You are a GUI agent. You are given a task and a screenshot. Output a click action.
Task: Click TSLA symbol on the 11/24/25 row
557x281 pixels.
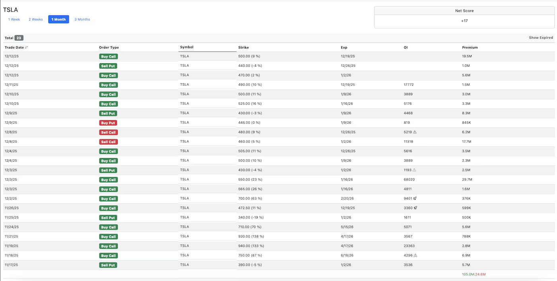185,226
